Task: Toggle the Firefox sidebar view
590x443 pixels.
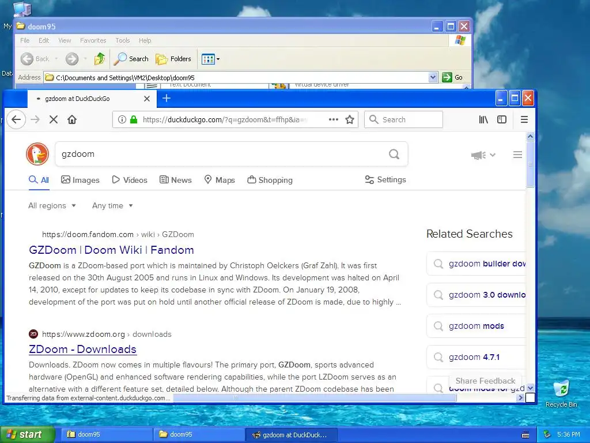Action: tap(502, 120)
